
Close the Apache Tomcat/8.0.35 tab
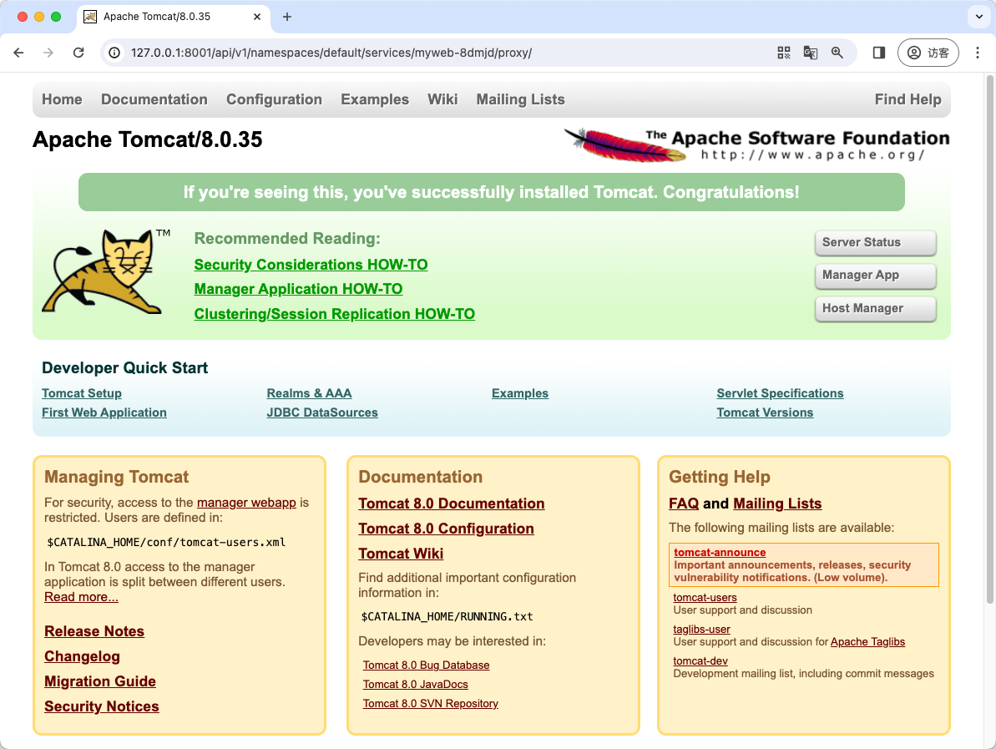point(256,17)
